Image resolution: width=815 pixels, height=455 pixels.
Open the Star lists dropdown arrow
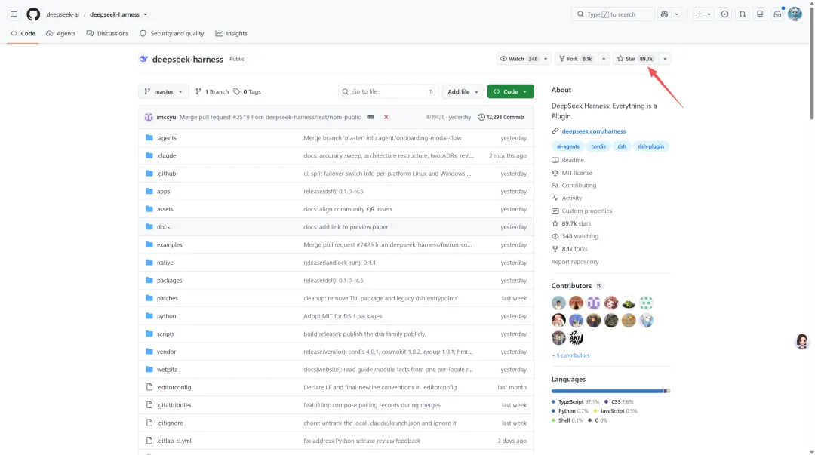point(665,59)
